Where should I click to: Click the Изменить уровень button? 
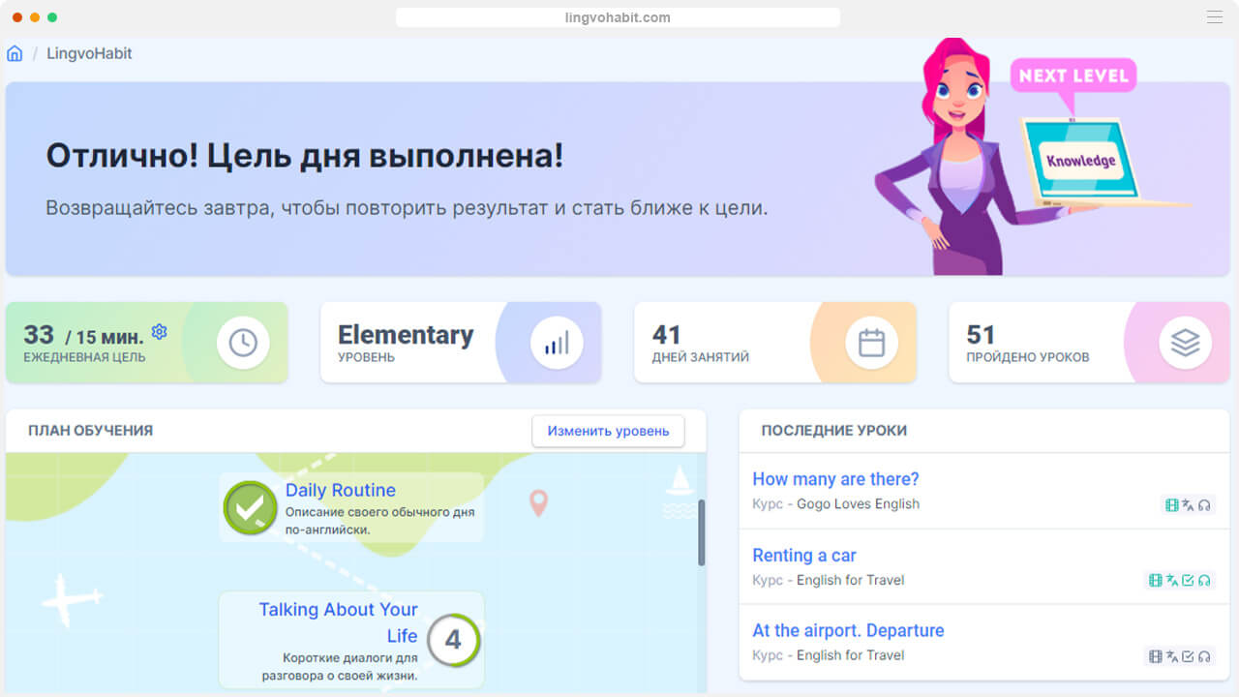click(608, 431)
